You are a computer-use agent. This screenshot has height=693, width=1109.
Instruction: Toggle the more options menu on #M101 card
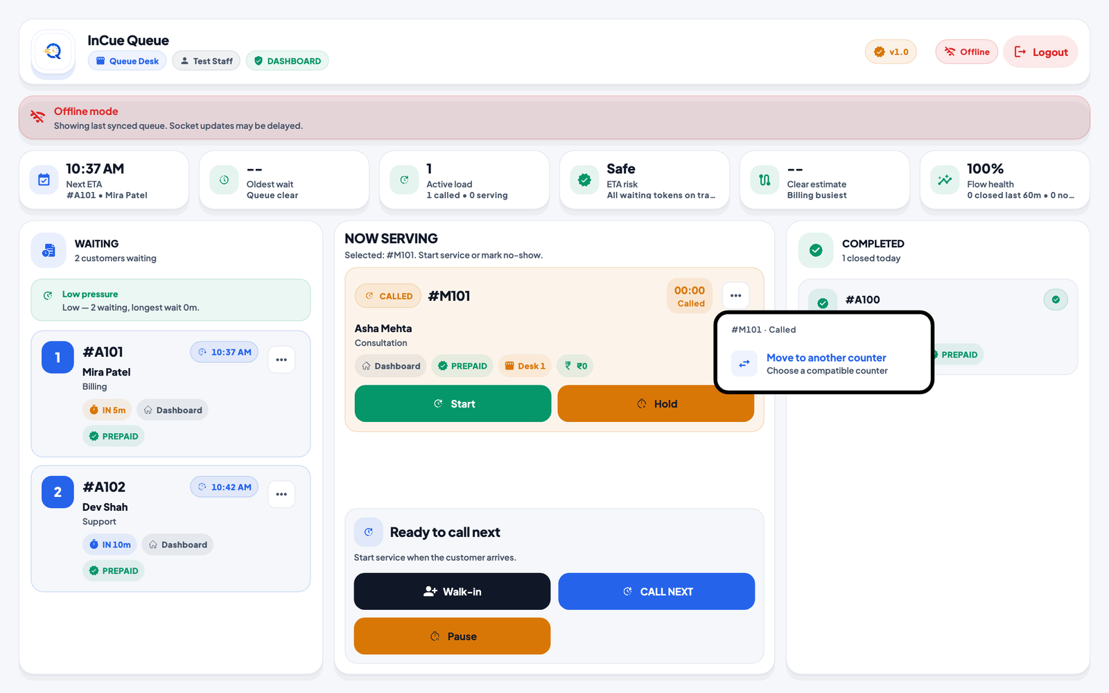(x=735, y=296)
